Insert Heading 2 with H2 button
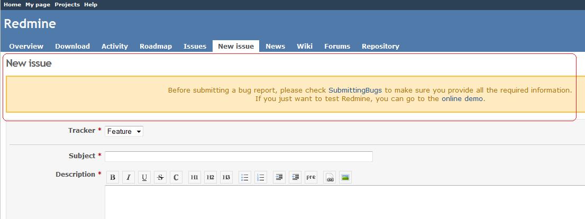The height and width of the screenshot is (219, 585). [211, 177]
